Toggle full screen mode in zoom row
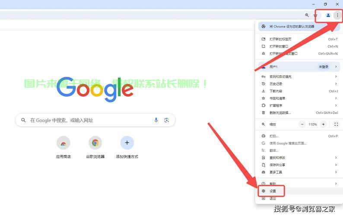Image resolution: width=343 pixels, height=216 pixels. tap(336, 124)
